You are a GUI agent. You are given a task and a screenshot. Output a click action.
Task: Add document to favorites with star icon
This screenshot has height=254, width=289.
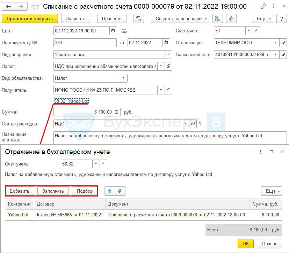(35, 7)
